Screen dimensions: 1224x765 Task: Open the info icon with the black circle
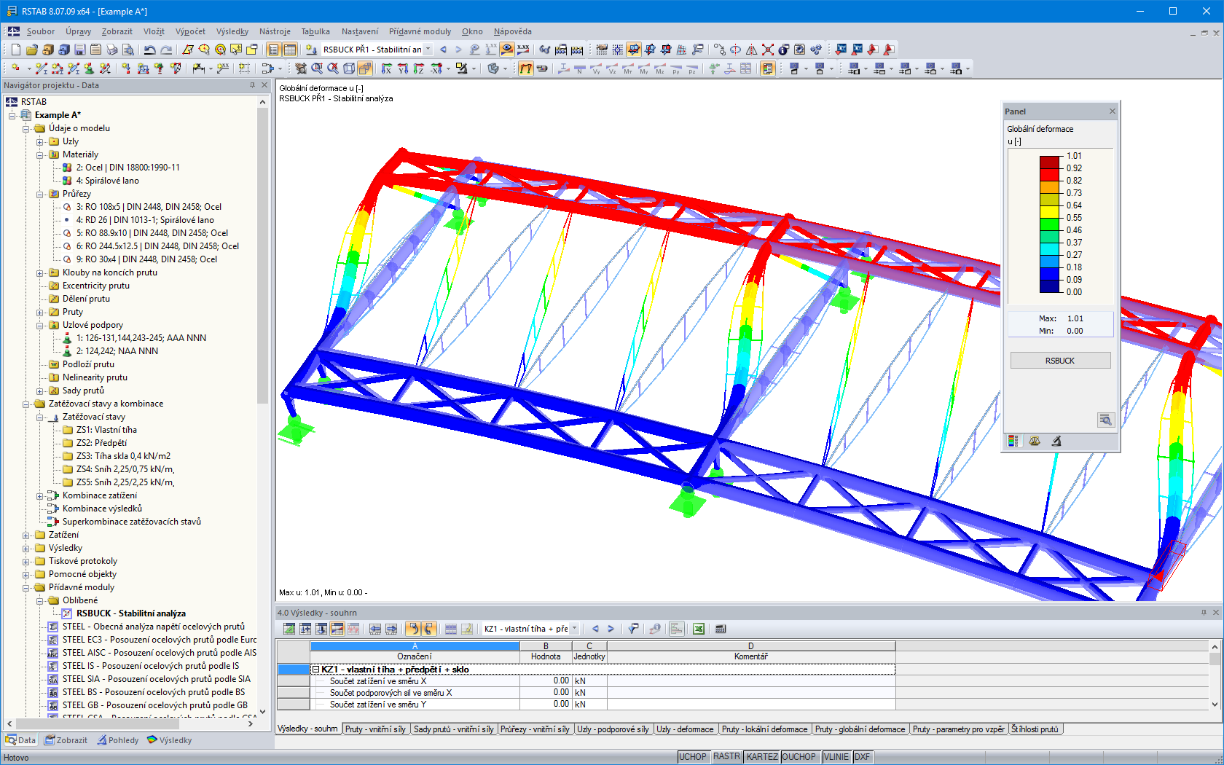coord(784,50)
